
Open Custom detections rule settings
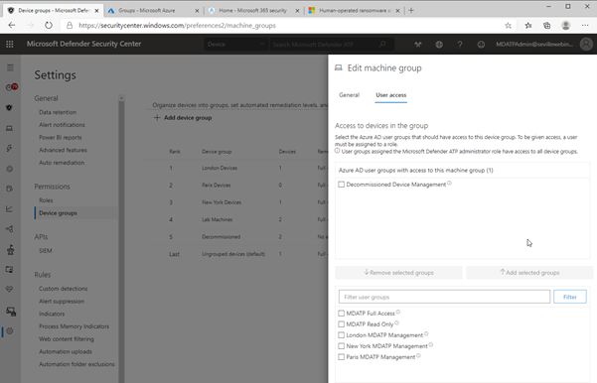(64, 289)
